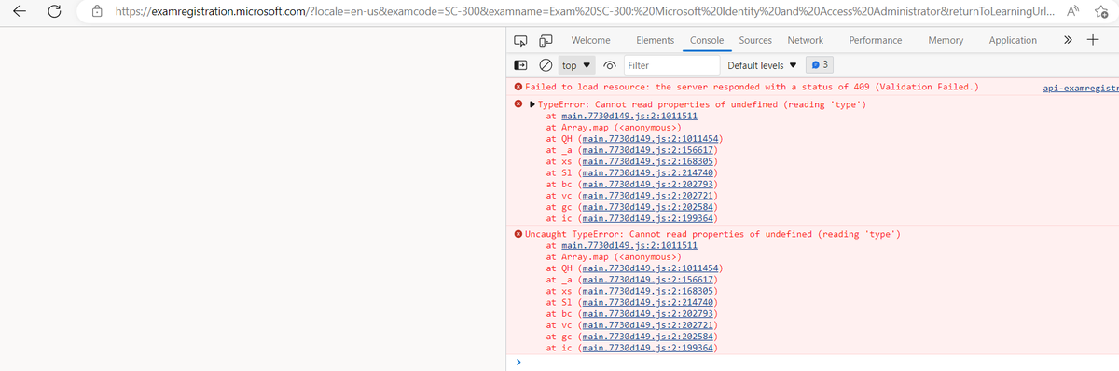Image resolution: width=1119 pixels, height=371 pixels.
Task: Create a live expression with eye icon
Action: pos(610,65)
